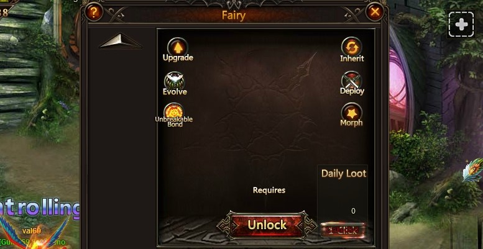The width and height of the screenshot is (483, 249).
Task: Click the Daily Loot heading
Action: click(344, 174)
